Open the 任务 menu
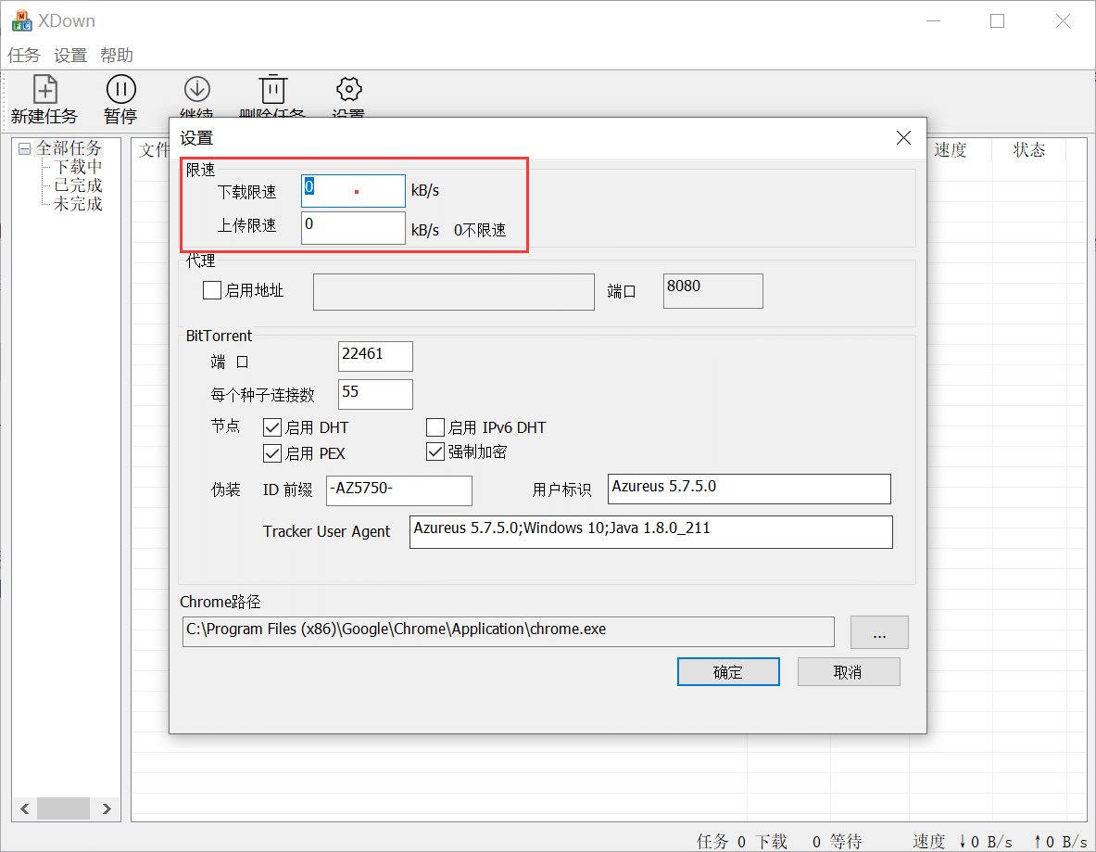 (23, 55)
